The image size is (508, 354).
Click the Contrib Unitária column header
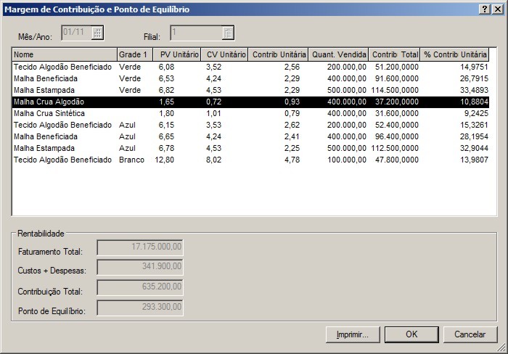click(x=279, y=55)
